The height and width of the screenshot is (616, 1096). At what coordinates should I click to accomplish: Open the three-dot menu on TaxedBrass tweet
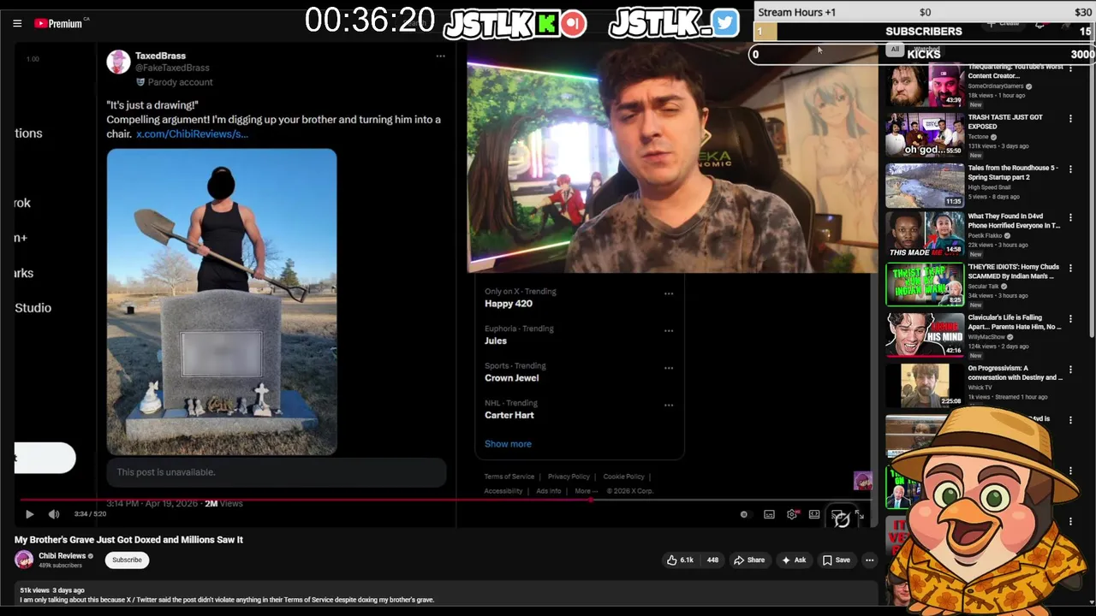coord(440,56)
